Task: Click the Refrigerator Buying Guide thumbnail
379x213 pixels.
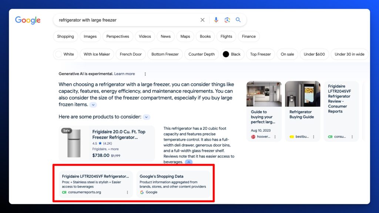Action: click(x=302, y=94)
